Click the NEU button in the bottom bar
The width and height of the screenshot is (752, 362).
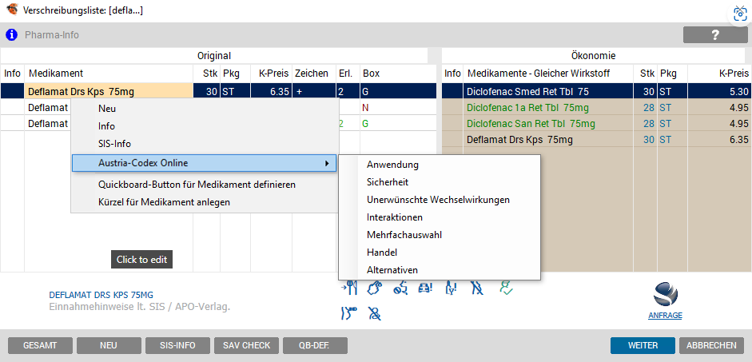(x=109, y=345)
